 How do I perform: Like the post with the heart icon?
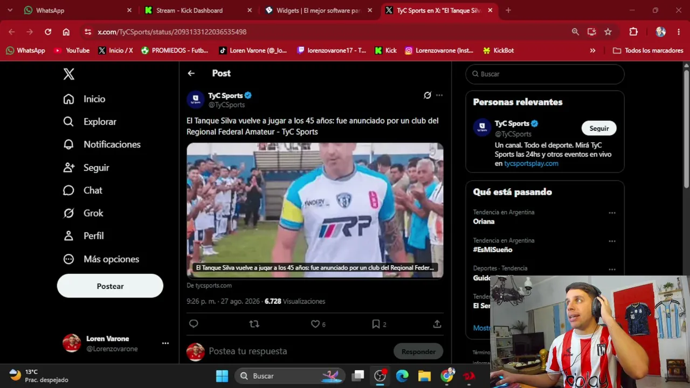315,324
